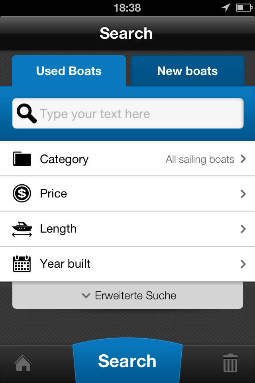The width and height of the screenshot is (255, 383).
Task: Tap the trash can icon to clear filters
Action: point(230,363)
